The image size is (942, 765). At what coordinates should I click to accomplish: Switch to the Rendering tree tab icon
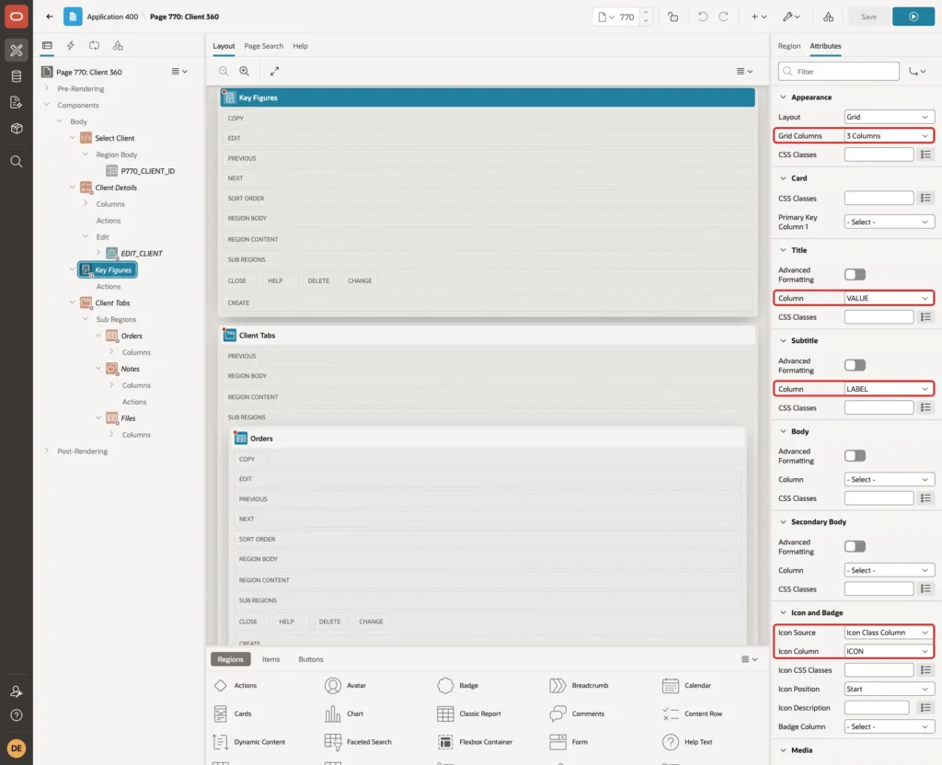[47, 46]
